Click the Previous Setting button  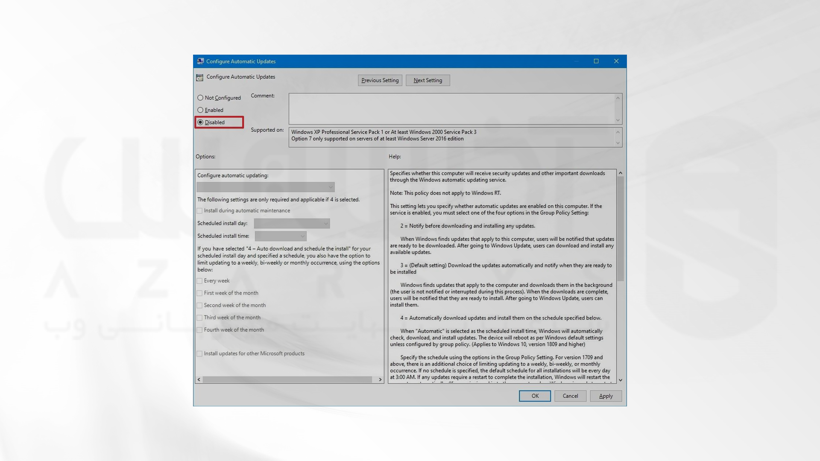(x=380, y=80)
